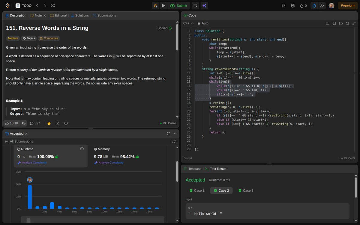Click the LeetCode logo icon

(7, 5)
